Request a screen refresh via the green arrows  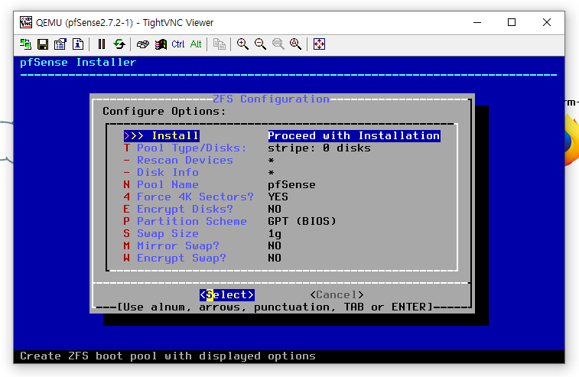point(119,44)
